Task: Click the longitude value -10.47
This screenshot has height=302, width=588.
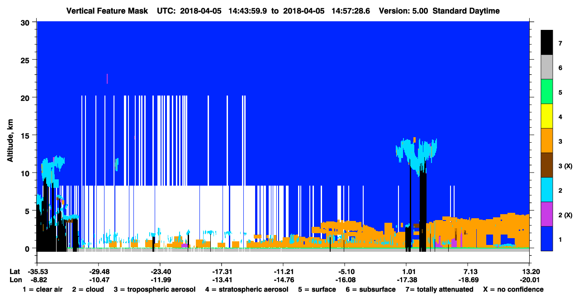Action: coord(98,279)
